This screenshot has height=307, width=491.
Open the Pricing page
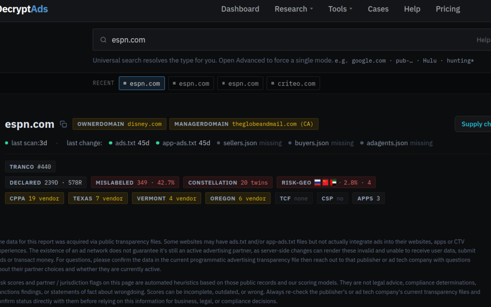[448, 9]
